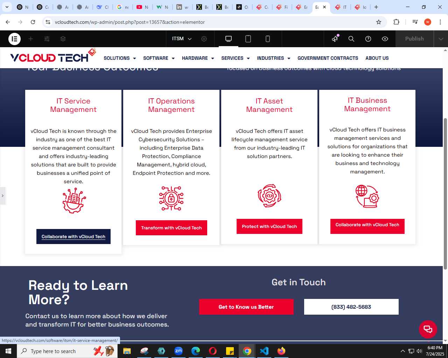Image resolution: width=448 pixels, height=358 pixels.
Task: Open the About Us menu item
Action: point(377,58)
